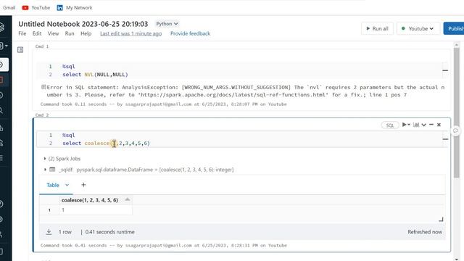Open the Last edit was 1 minute ago link
464x261 pixels.
(130, 33)
